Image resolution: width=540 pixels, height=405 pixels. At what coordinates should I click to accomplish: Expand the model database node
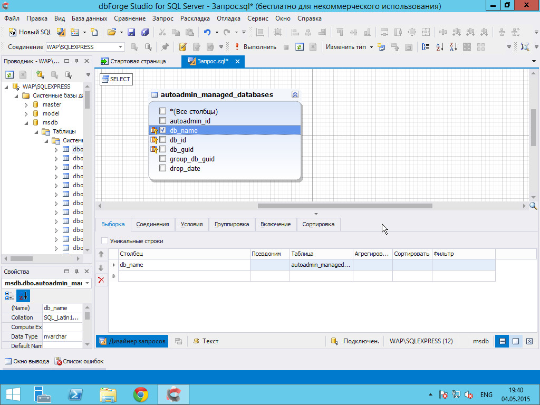[x=26, y=114]
